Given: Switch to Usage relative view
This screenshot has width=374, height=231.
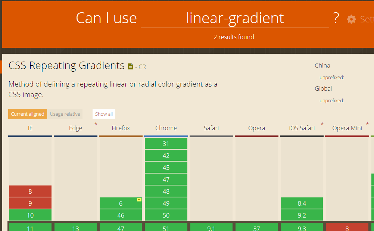Looking at the screenshot, I should tap(65, 114).
